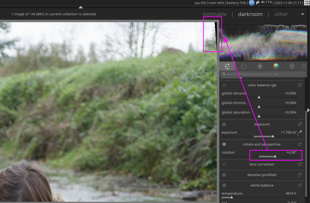Click the volume 77% indicator
The width and height of the screenshot is (310, 203).
click(x=267, y=2)
